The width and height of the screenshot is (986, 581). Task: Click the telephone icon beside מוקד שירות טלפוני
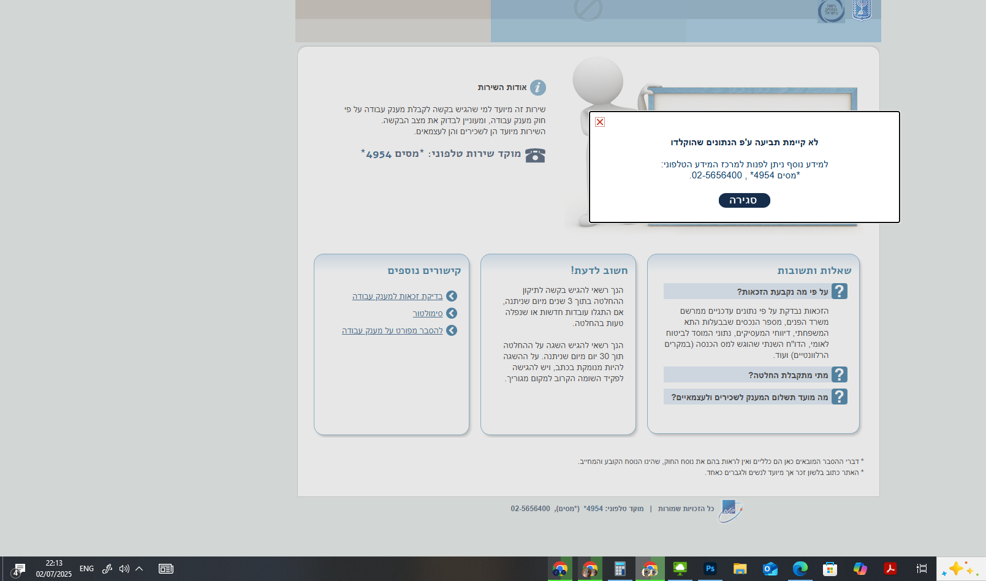[535, 156]
